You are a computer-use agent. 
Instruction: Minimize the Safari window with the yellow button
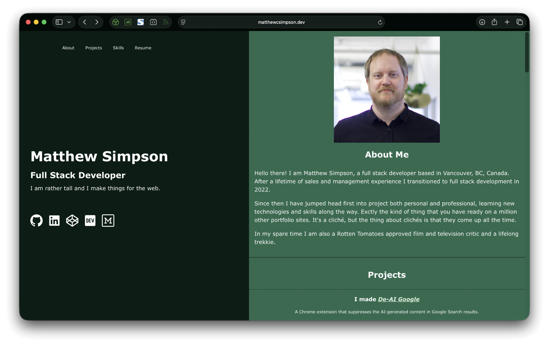coord(36,22)
